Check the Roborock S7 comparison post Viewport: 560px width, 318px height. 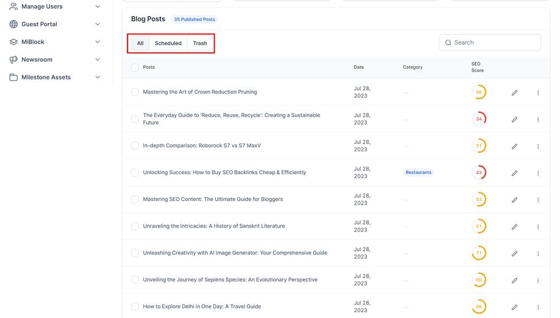134,146
